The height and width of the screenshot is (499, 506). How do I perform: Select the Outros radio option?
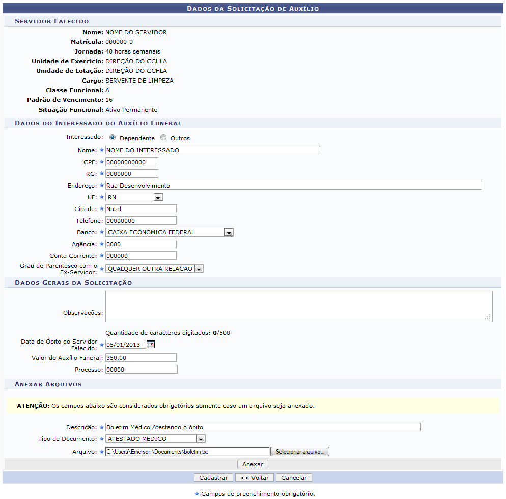click(163, 138)
